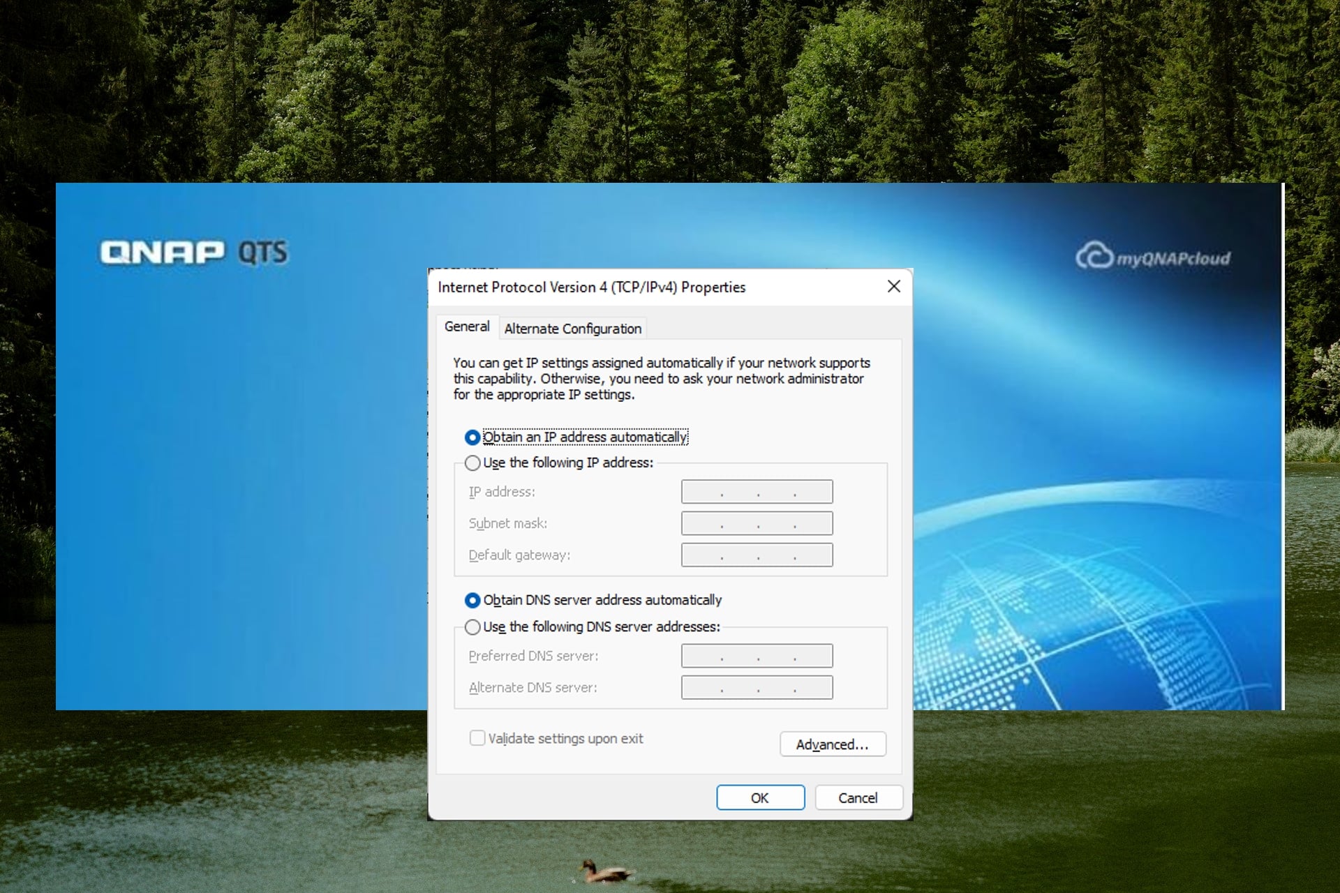Select Use the following DNS server addresses

click(472, 627)
